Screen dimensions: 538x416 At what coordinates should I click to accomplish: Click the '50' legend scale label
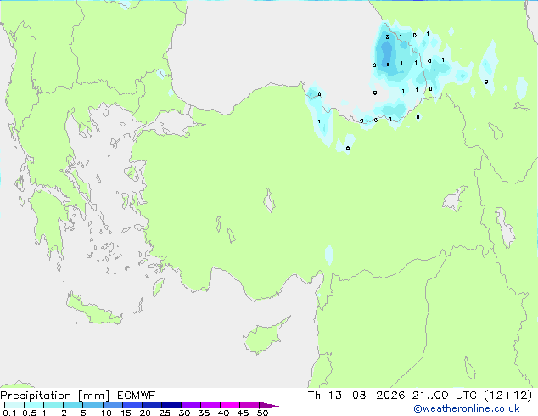click(x=262, y=413)
